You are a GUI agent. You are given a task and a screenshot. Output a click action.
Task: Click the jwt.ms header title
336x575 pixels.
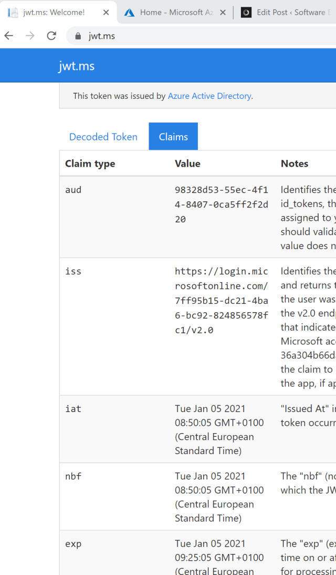click(x=77, y=66)
